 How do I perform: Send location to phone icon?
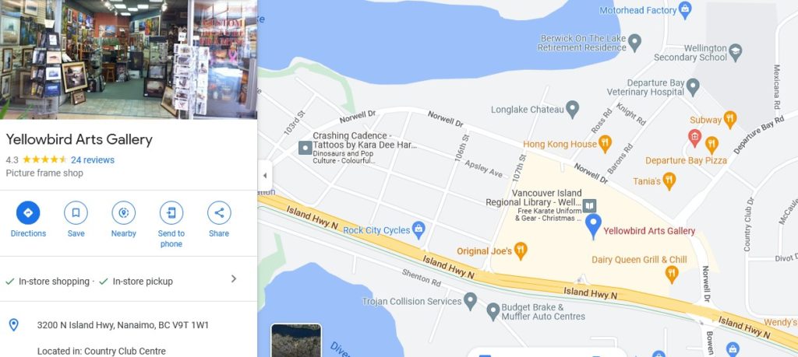click(171, 213)
